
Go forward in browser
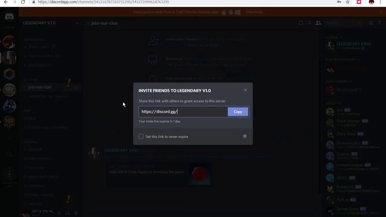(14, 2)
